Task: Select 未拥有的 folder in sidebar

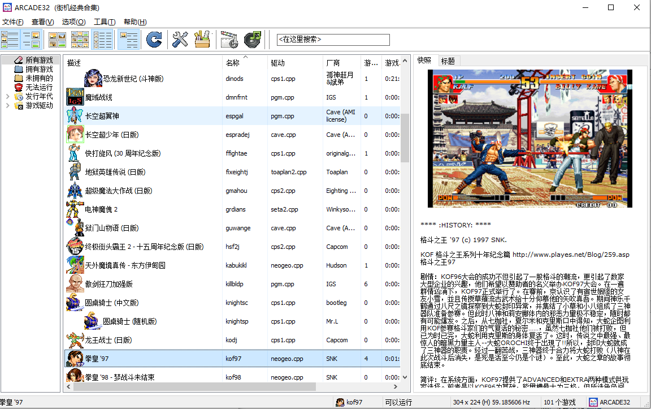Action: pyautogui.click(x=39, y=78)
